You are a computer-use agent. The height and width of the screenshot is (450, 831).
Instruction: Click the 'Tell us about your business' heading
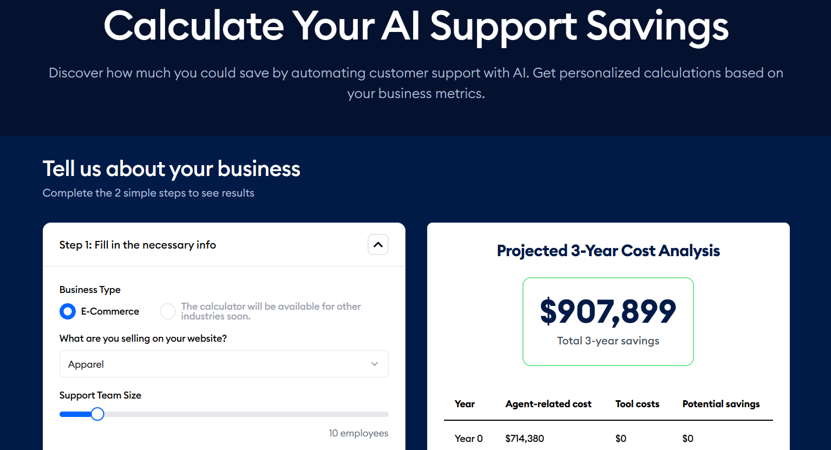coord(171,168)
